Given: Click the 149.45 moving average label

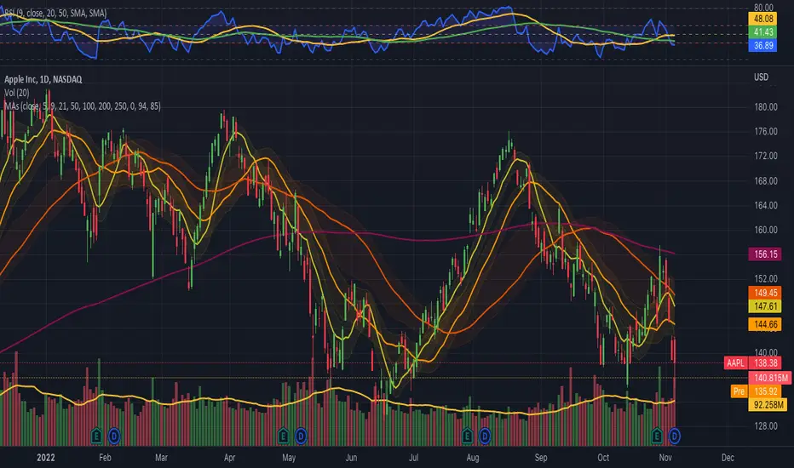Looking at the screenshot, I should pos(765,293).
